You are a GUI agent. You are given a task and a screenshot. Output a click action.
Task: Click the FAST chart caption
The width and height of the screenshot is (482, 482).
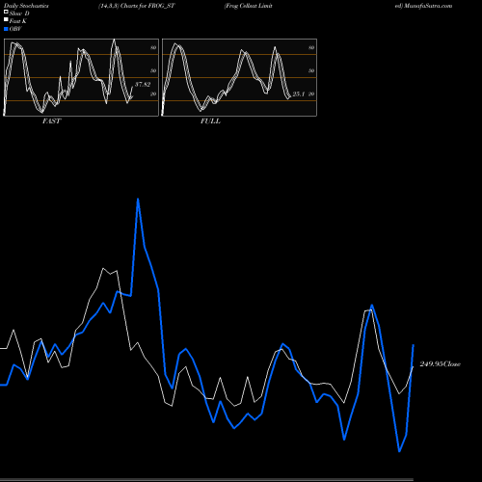pyautogui.click(x=51, y=121)
